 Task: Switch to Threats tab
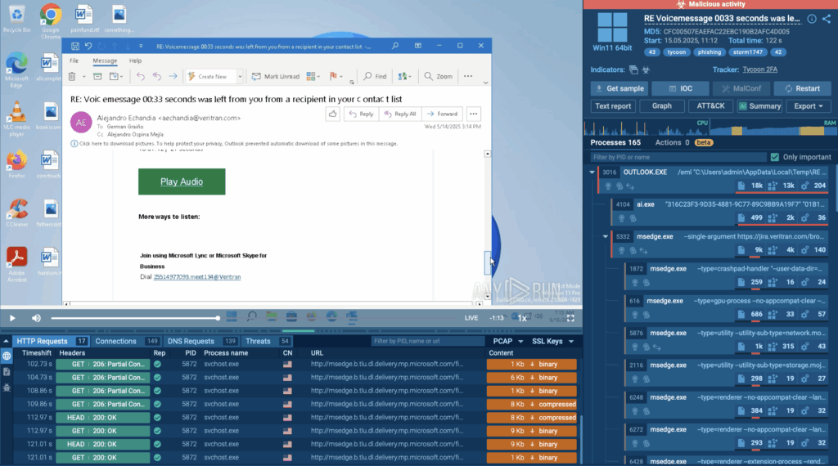point(267,341)
